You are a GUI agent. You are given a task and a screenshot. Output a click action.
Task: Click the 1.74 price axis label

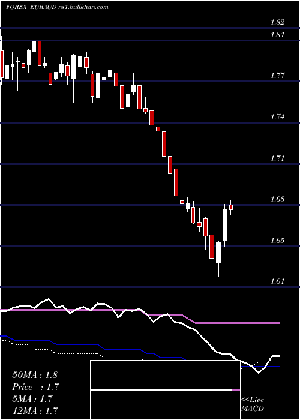coord(277,117)
